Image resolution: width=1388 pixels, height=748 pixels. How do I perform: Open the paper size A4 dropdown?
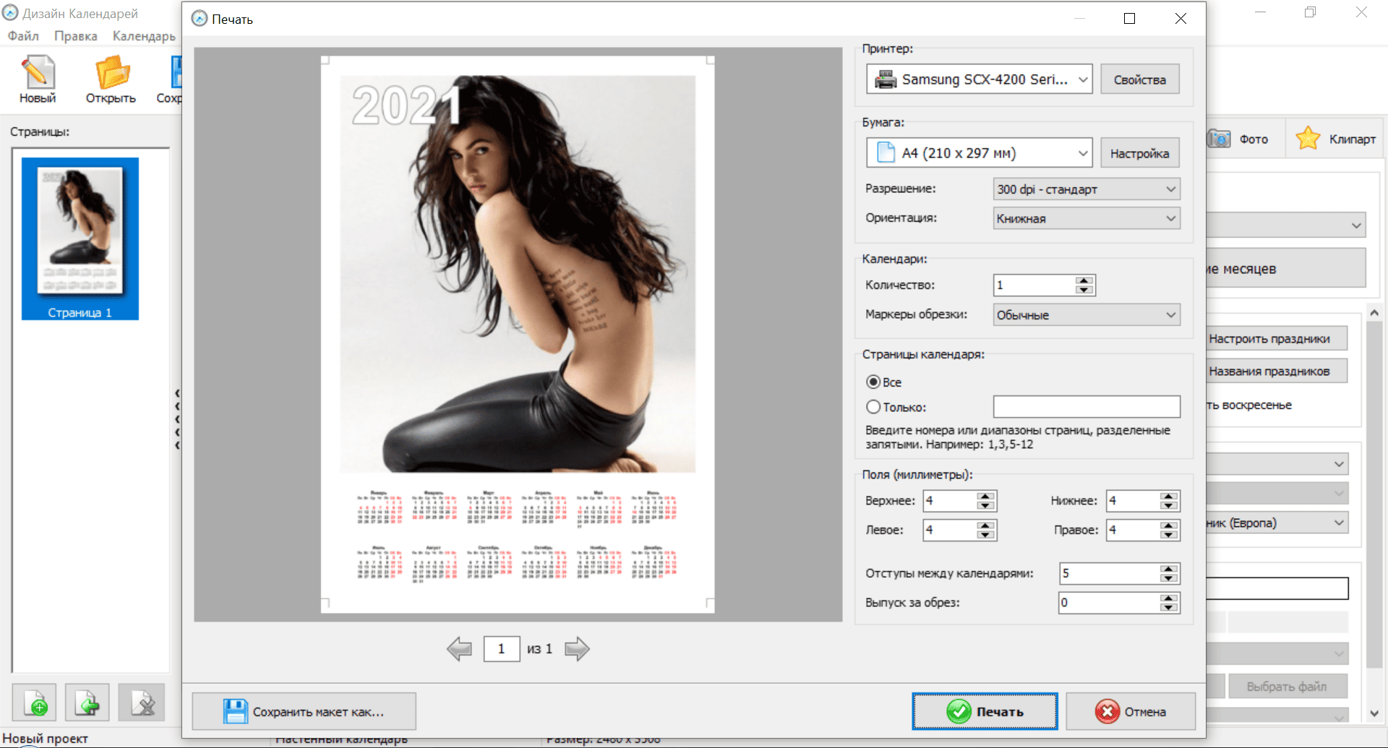pos(1083,153)
